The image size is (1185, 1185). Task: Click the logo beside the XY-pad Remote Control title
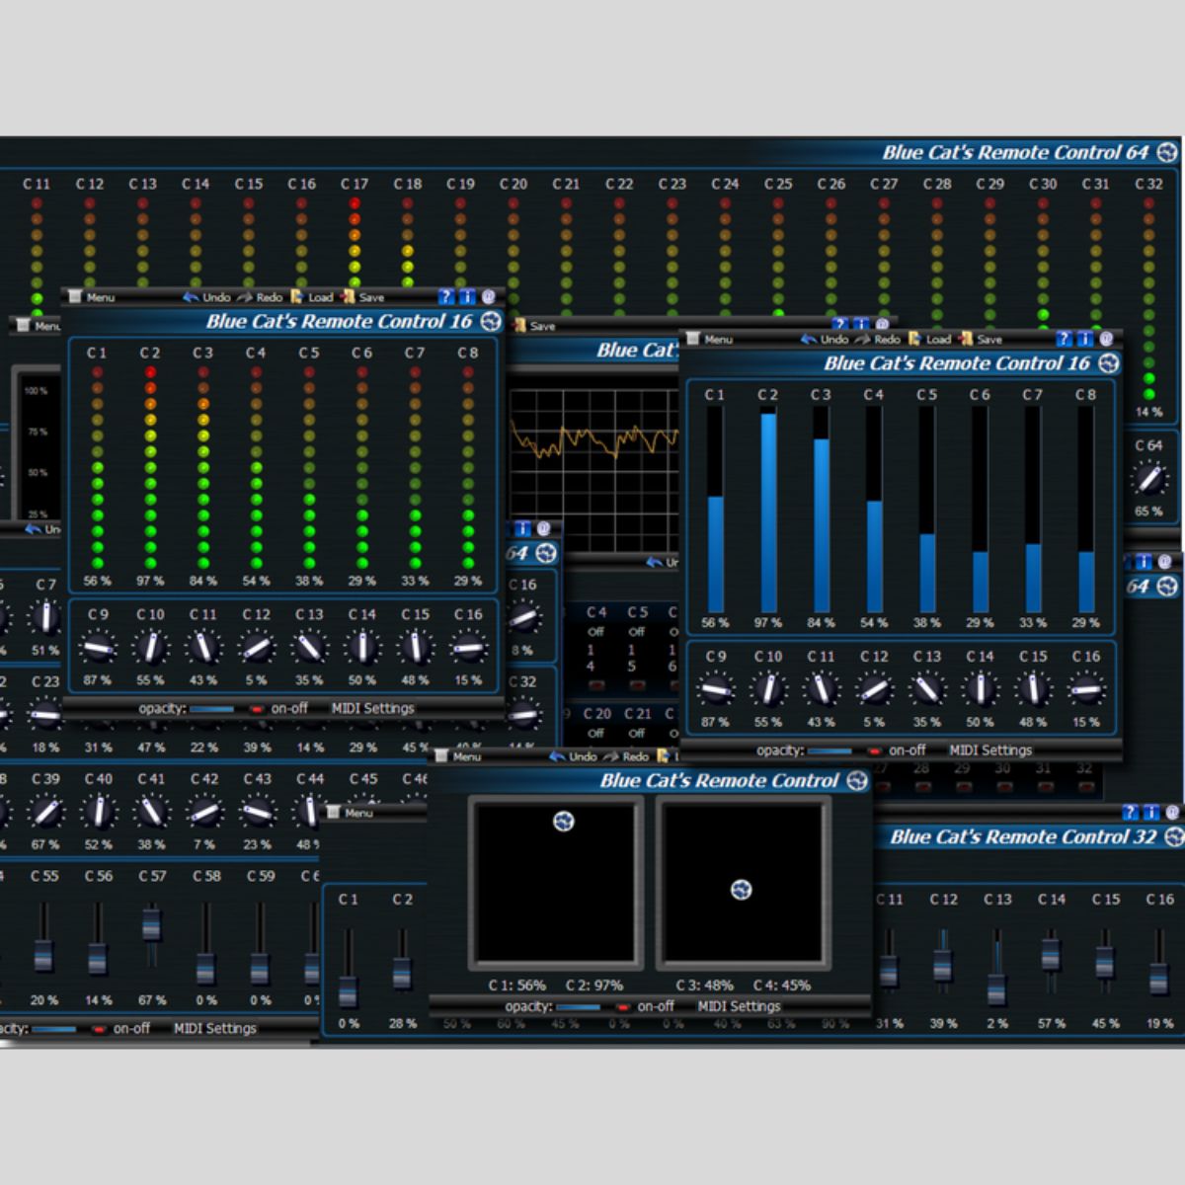[x=857, y=781]
